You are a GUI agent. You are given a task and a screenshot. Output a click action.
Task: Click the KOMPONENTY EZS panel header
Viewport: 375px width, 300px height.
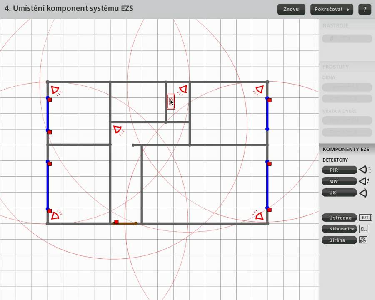tap(346, 149)
